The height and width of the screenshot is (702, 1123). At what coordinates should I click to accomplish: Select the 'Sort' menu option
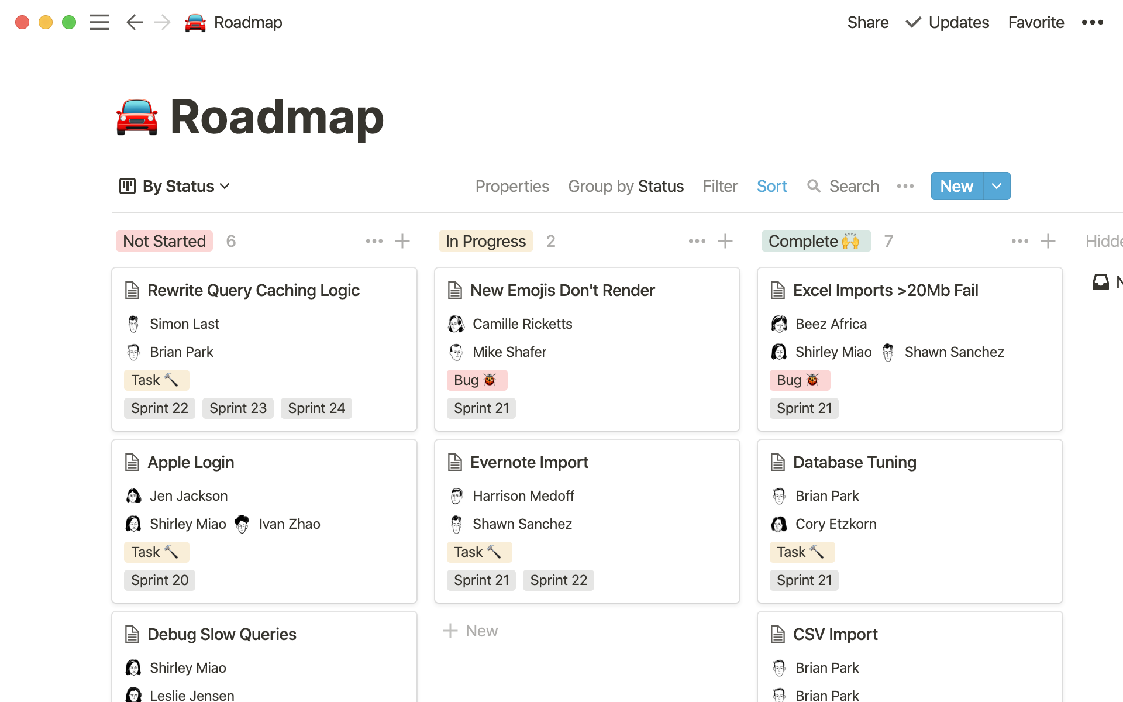point(771,186)
